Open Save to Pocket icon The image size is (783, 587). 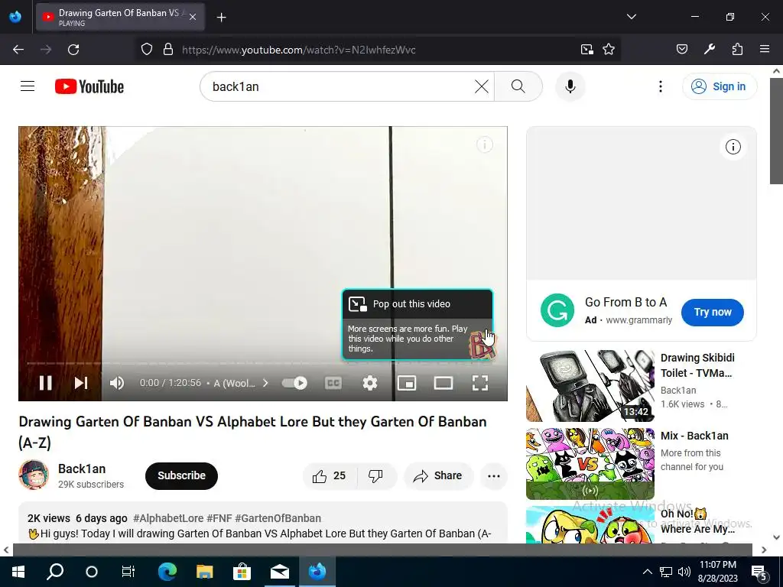(x=681, y=50)
